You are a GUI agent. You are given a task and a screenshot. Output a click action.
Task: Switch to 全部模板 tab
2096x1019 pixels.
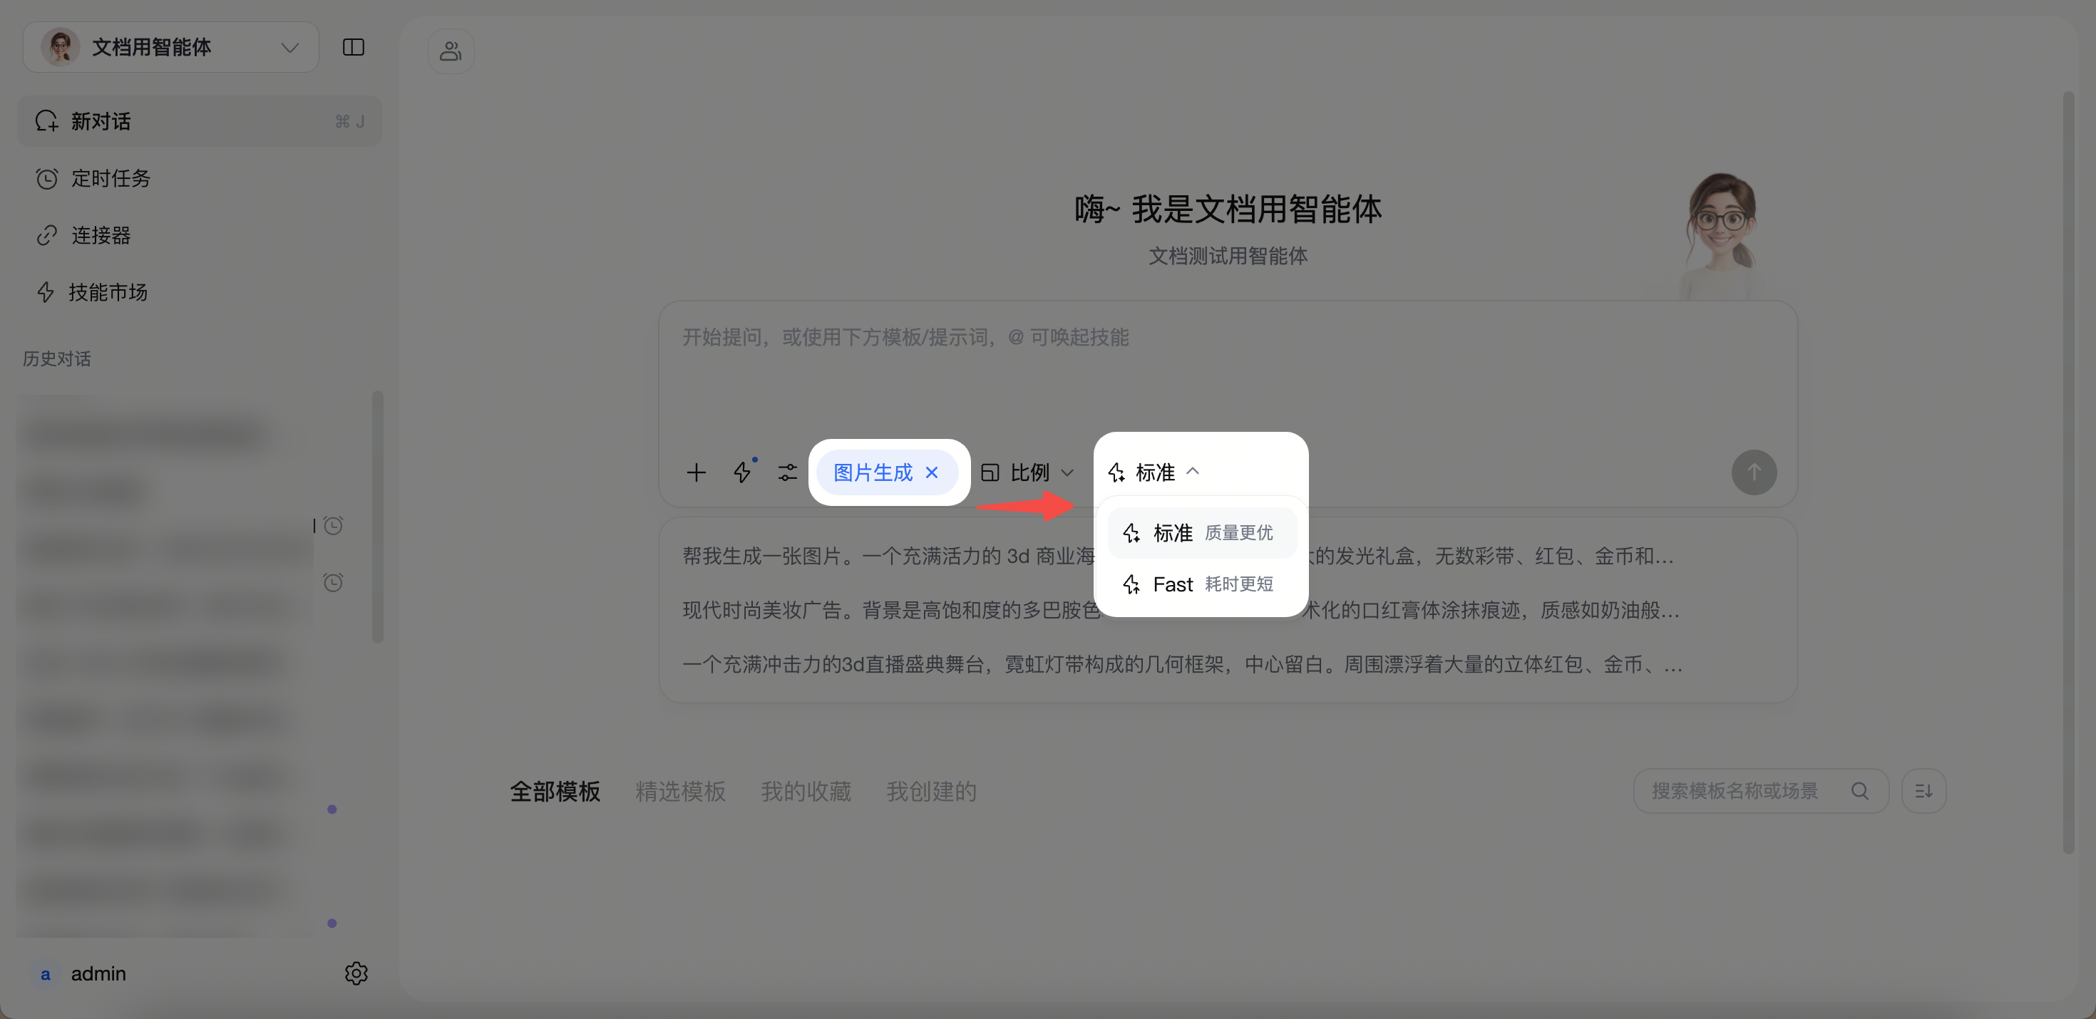click(555, 791)
